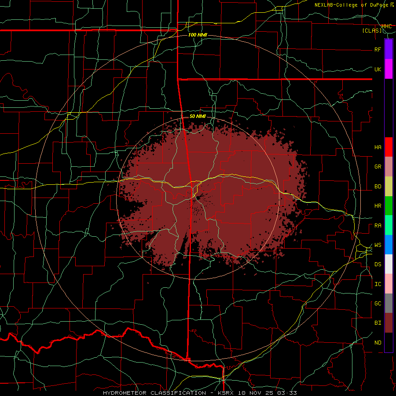Click the IC light pink legend swatch
The image size is (396, 396).
(389, 284)
